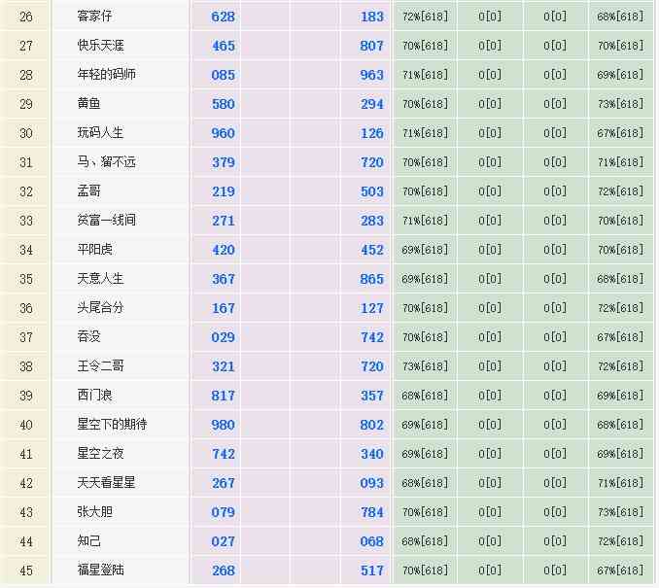659x588 pixels.
Task: Click the number 093 in 天天看星星's row
Action: point(372,483)
